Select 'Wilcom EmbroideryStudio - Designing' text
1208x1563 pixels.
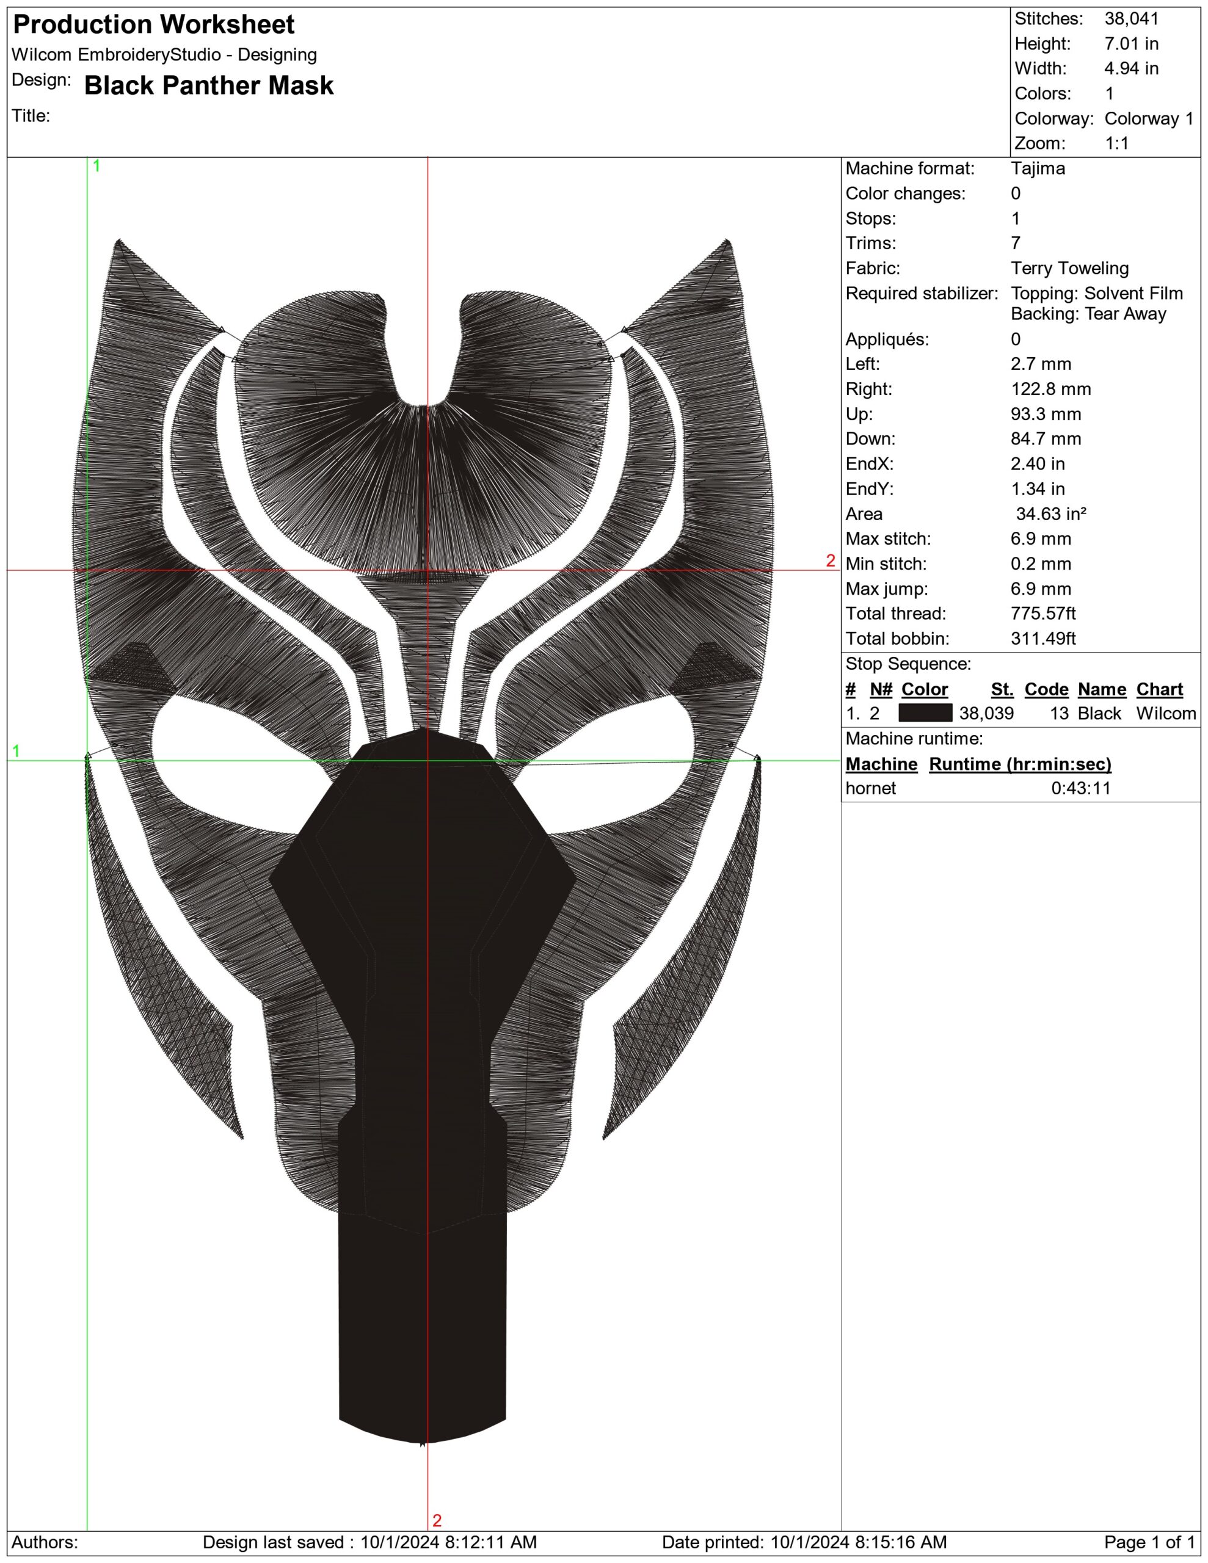pos(165,55)
